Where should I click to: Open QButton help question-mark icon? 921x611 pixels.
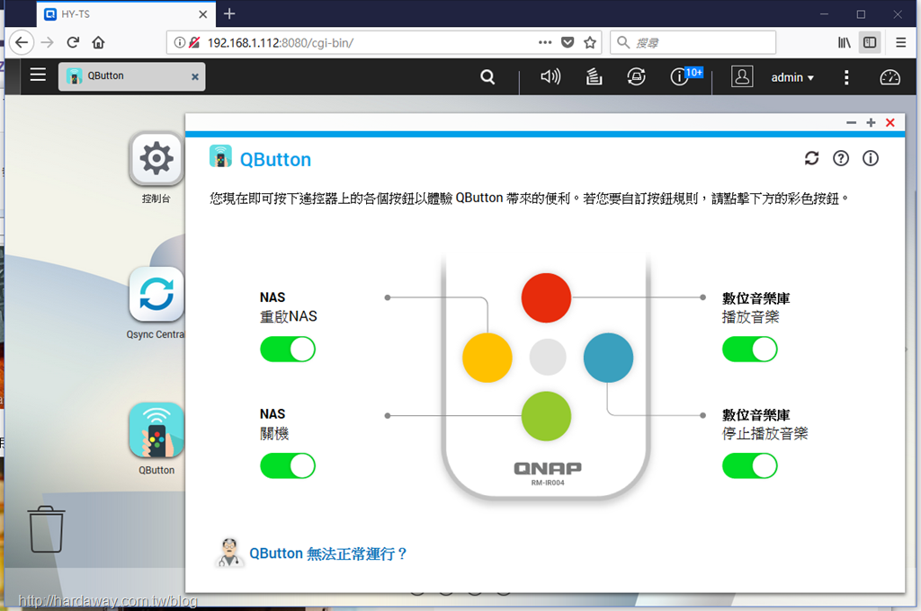click(x=841, y=158)
